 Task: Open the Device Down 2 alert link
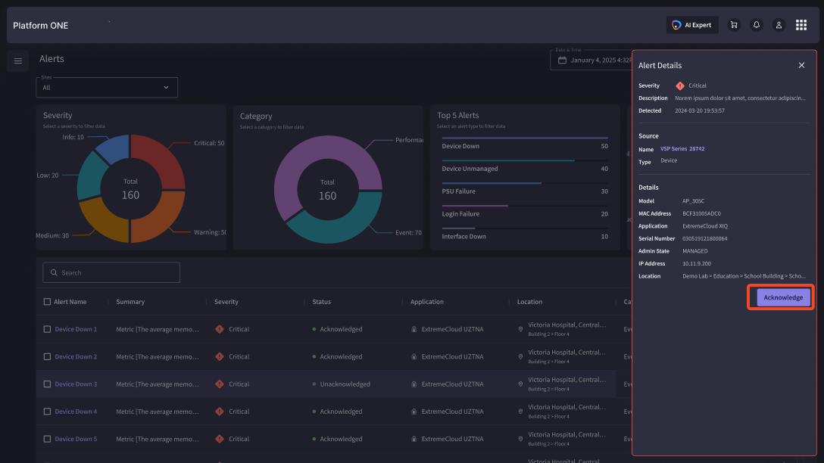point(76,356)
